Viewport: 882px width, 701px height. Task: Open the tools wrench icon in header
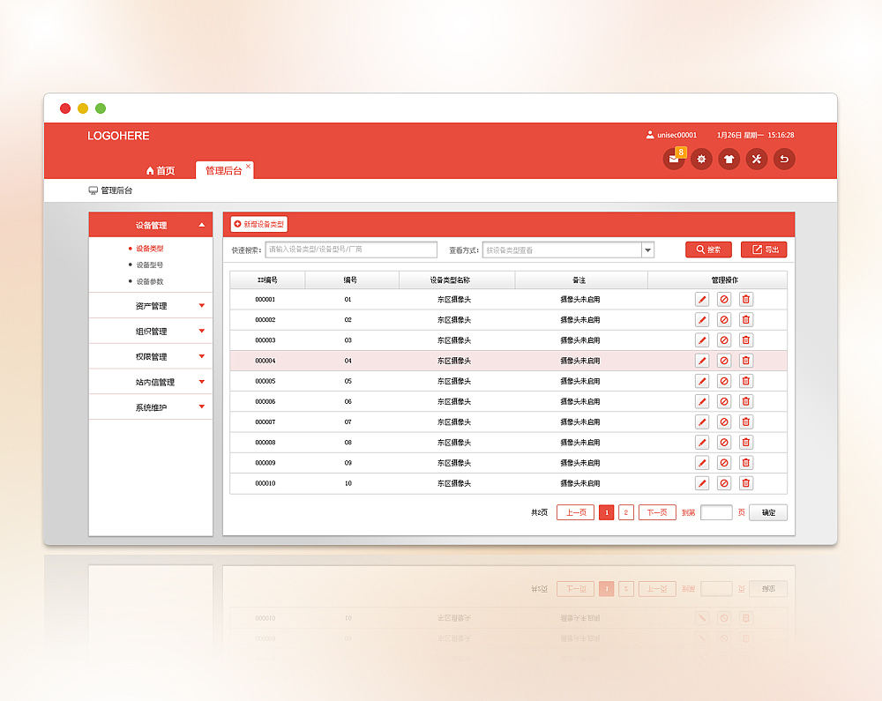coord(757,159)
